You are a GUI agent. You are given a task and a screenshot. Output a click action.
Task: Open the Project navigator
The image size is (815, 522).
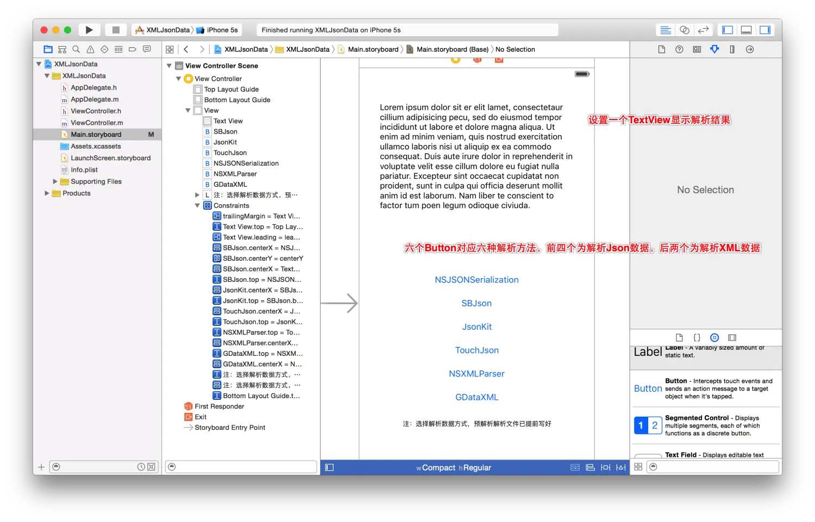(48, 49)
